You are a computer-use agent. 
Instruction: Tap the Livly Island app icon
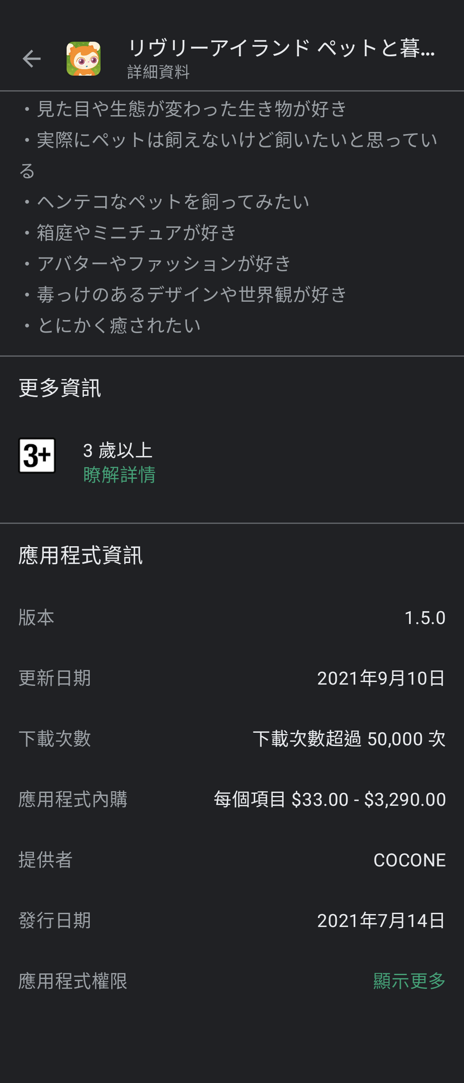click(x=84, y=59)
